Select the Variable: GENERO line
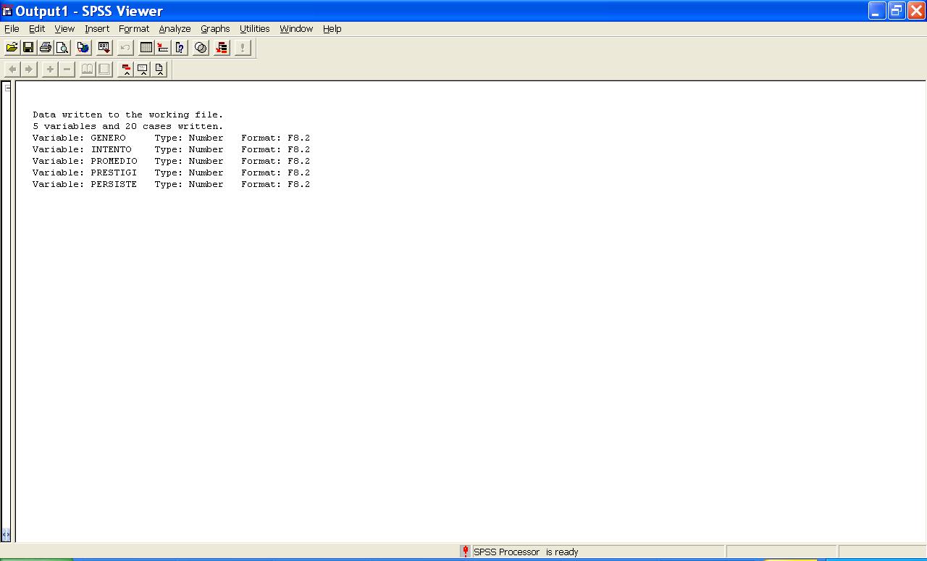927x561 pixels. tap(171, 138)
